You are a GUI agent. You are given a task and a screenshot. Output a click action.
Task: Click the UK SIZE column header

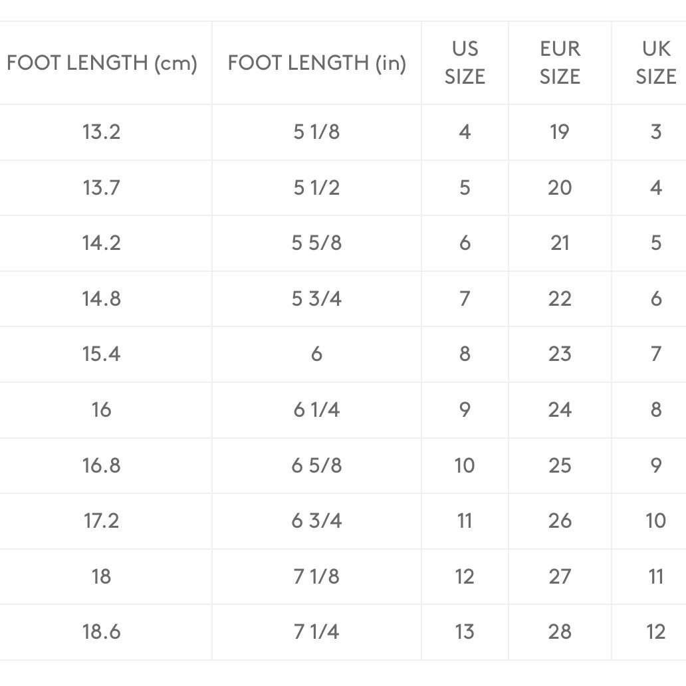[x=655, y=63]
